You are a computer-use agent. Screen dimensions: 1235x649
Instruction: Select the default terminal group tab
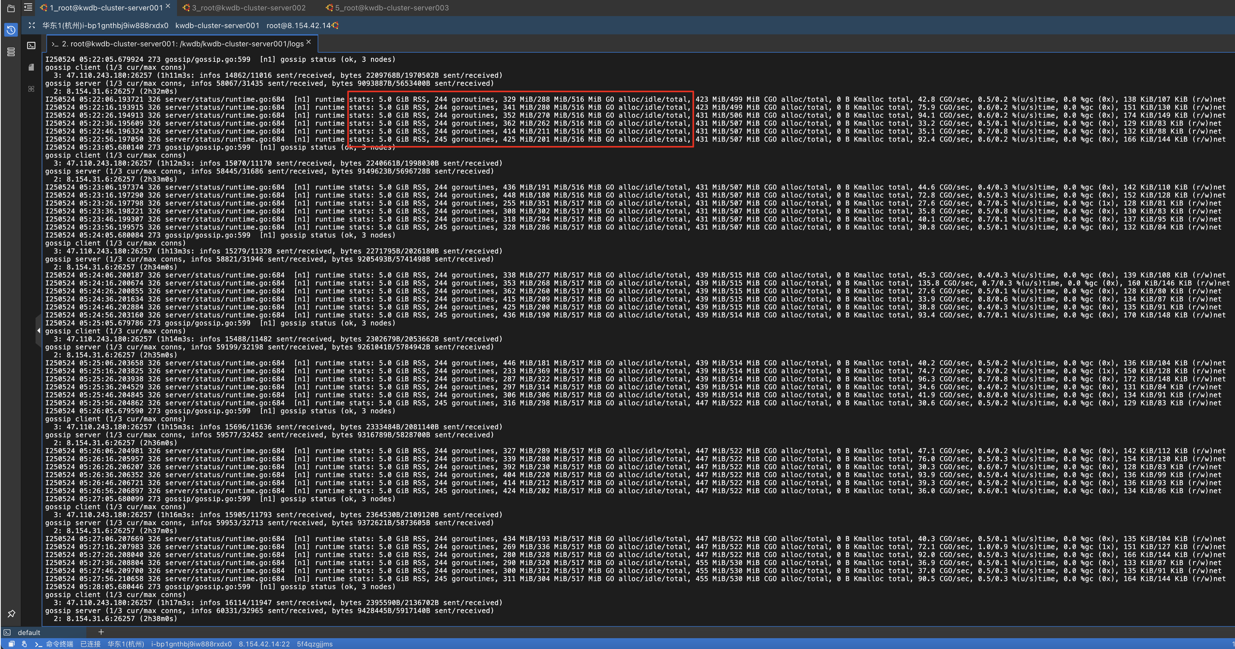(29, 632)
